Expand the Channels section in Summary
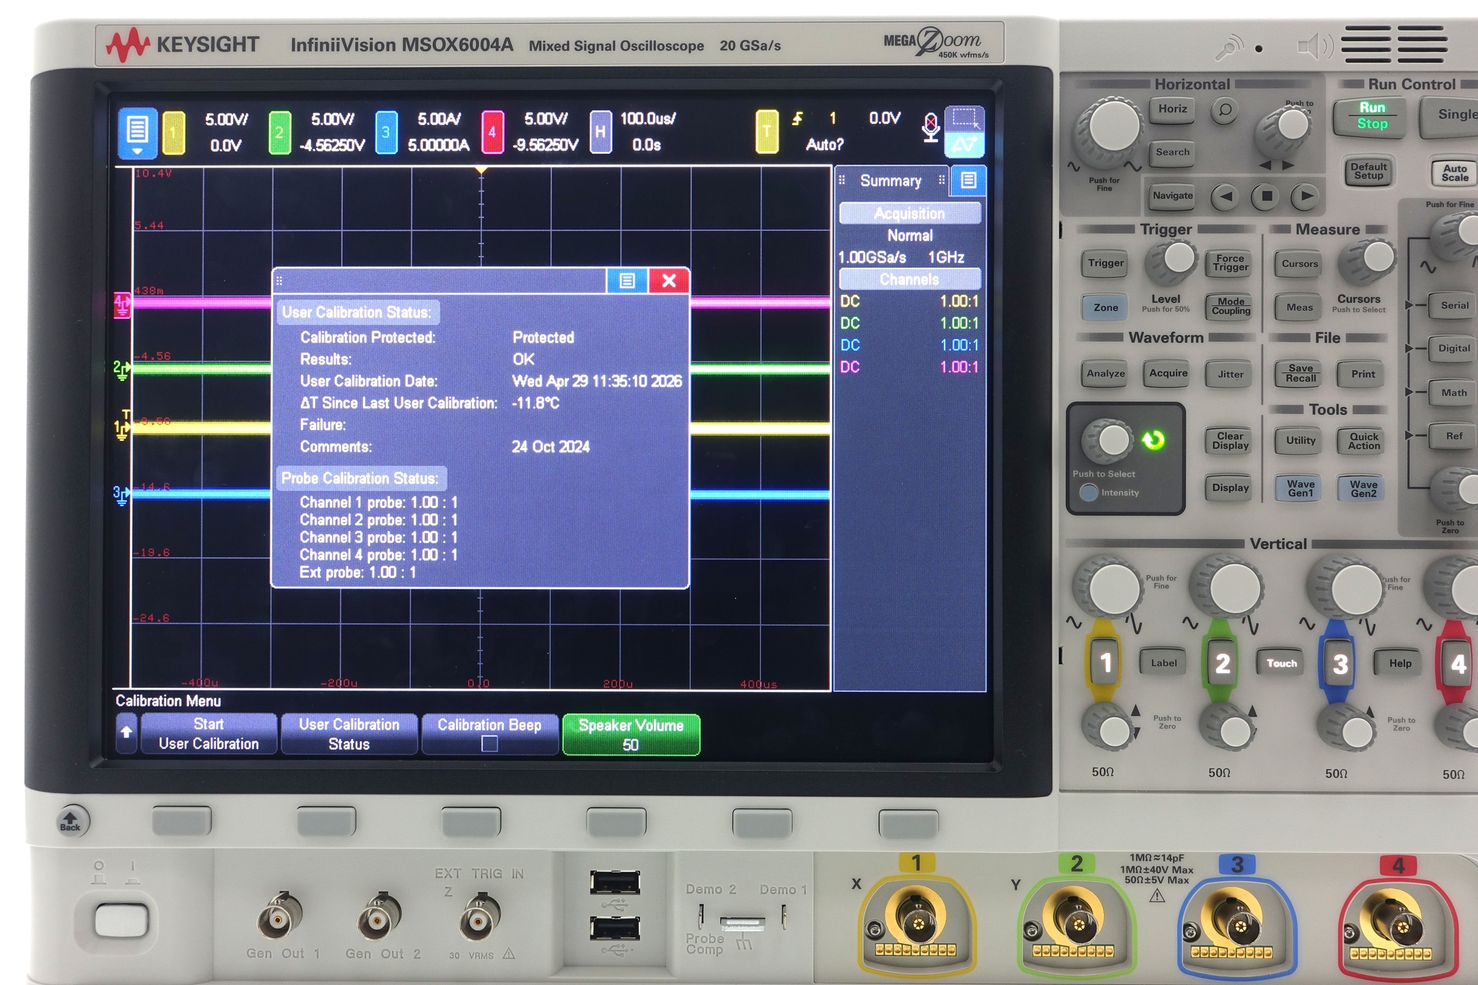This screenshot has width=1478, height=985. tap(909, 279)
